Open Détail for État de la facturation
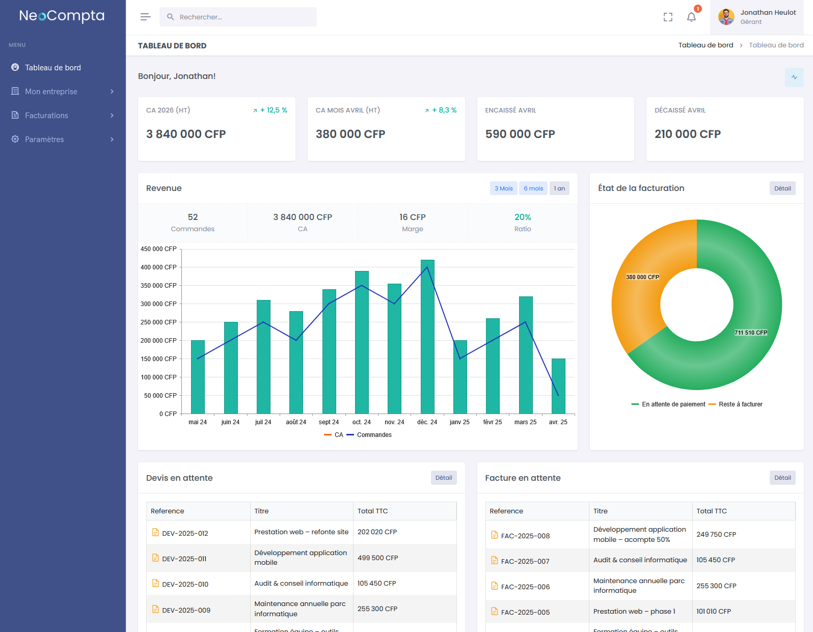 pos(782,188)
